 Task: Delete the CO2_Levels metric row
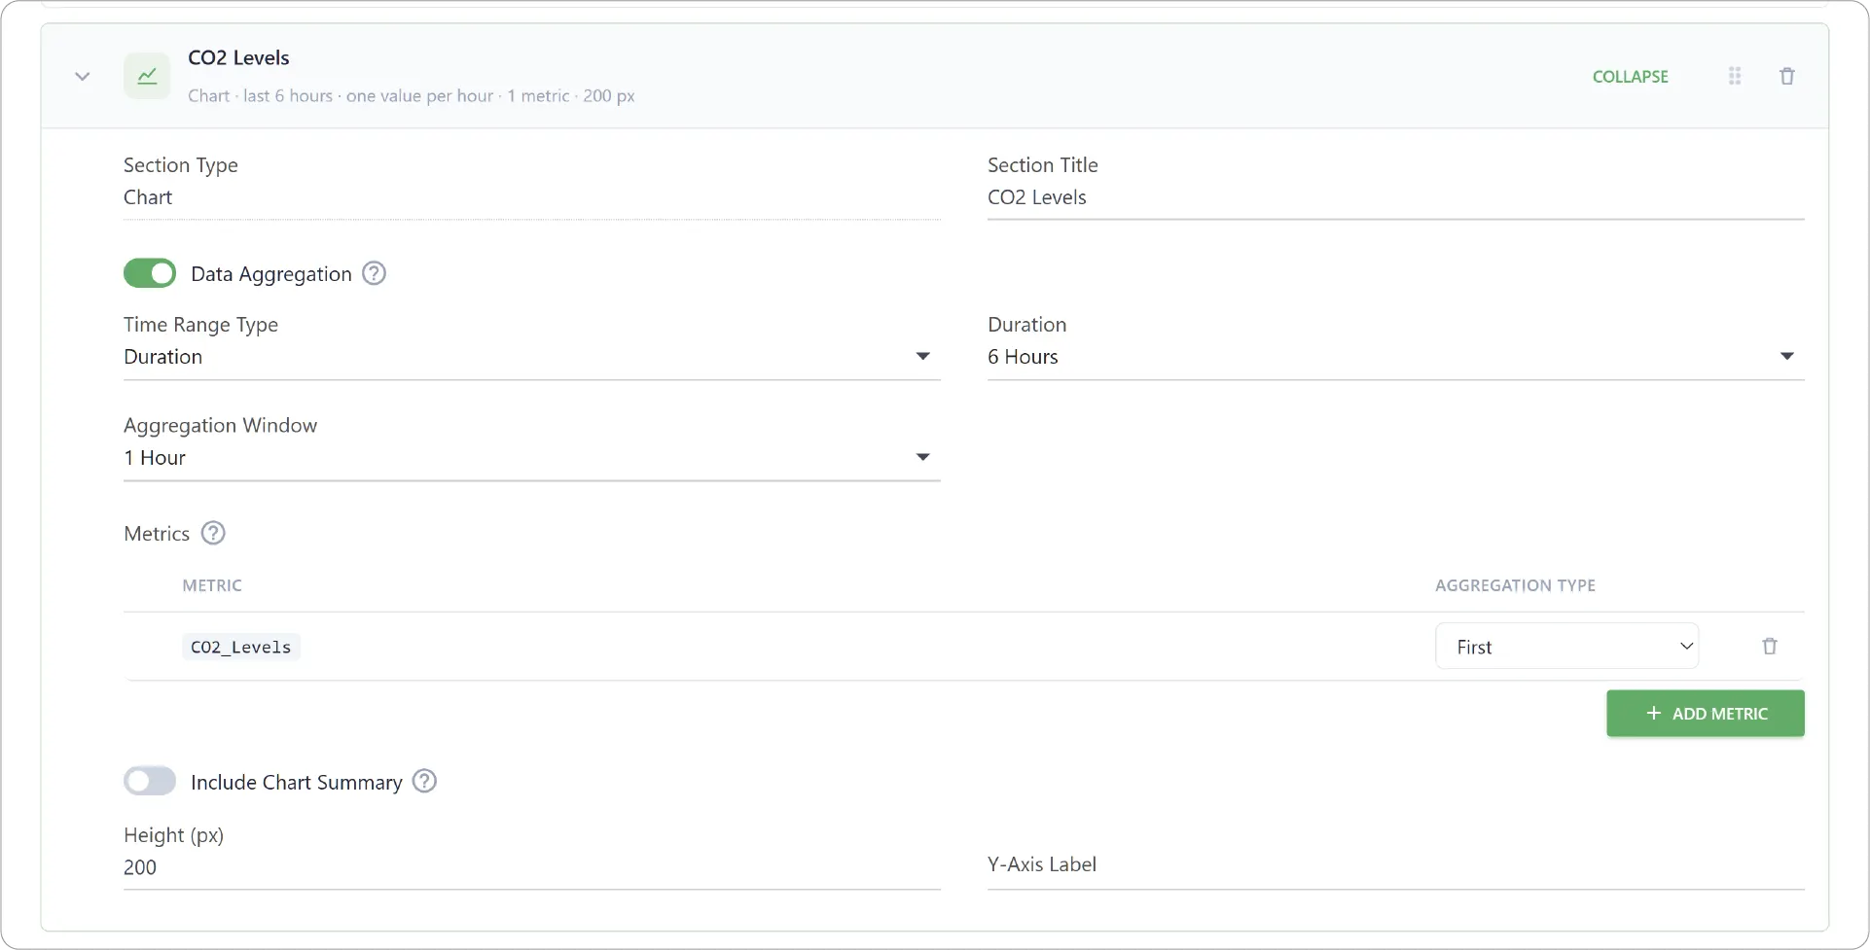pyautogui.click(x=1770, y=647)
